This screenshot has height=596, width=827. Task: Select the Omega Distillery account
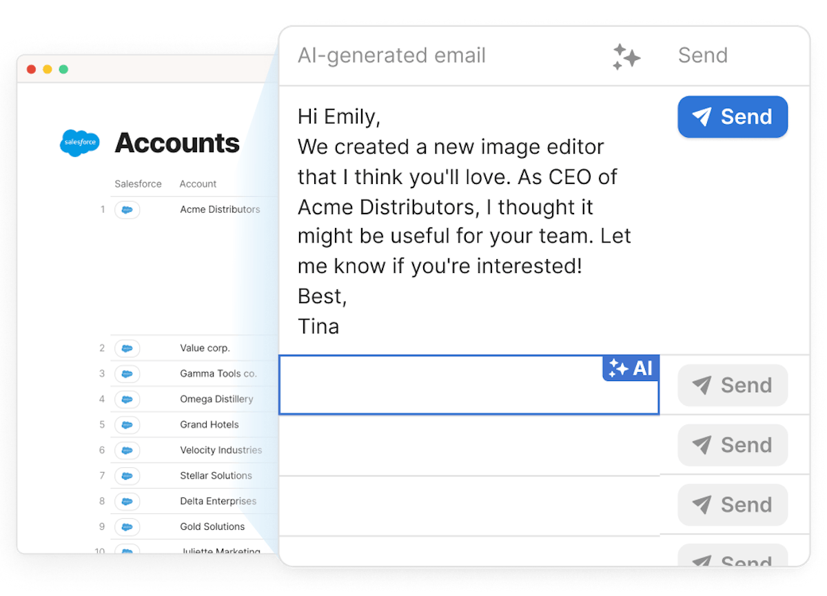click(216, 399)
